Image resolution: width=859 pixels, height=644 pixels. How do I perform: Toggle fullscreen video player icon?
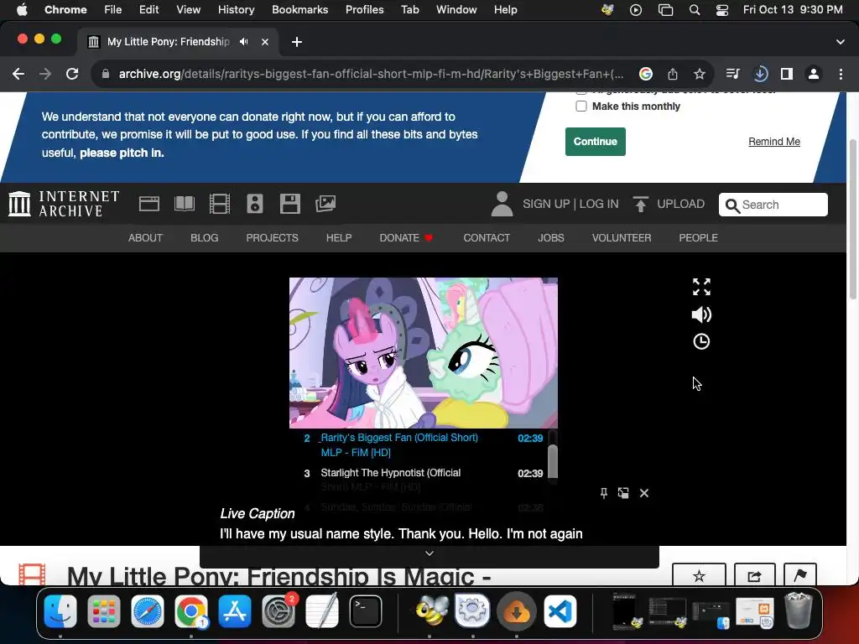[x=701, y=287]
